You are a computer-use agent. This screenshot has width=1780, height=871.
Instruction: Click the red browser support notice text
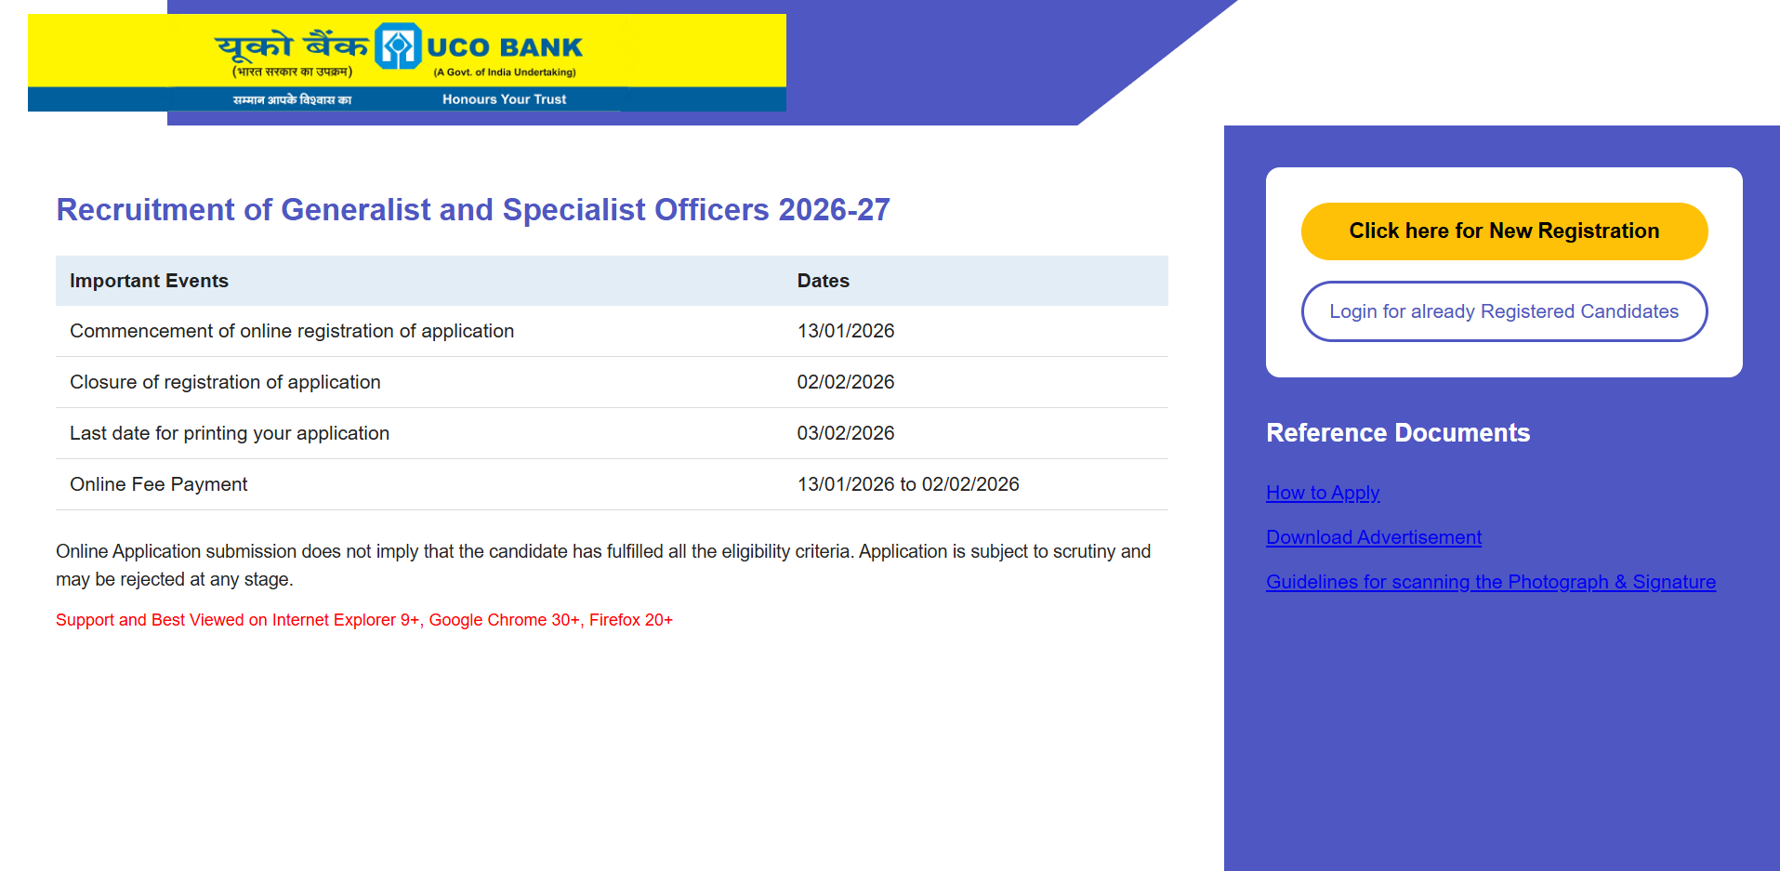[363, 619]
